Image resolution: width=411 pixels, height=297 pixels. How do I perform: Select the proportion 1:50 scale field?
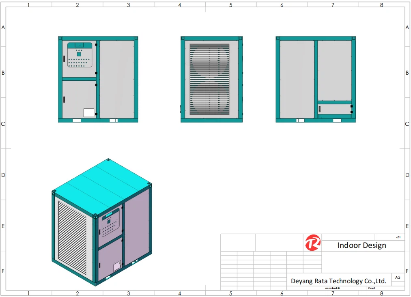click(332, 287)
